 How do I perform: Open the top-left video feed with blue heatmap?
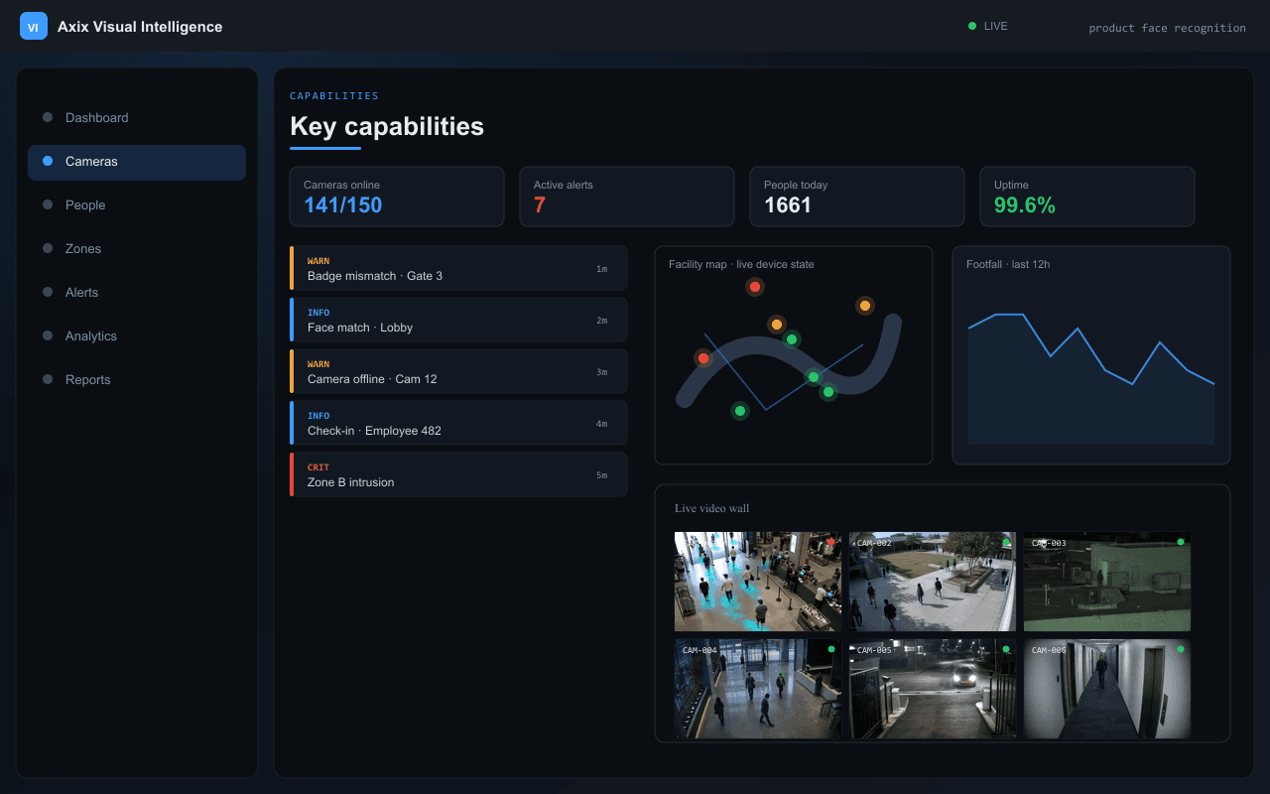(x=758, y=582)
